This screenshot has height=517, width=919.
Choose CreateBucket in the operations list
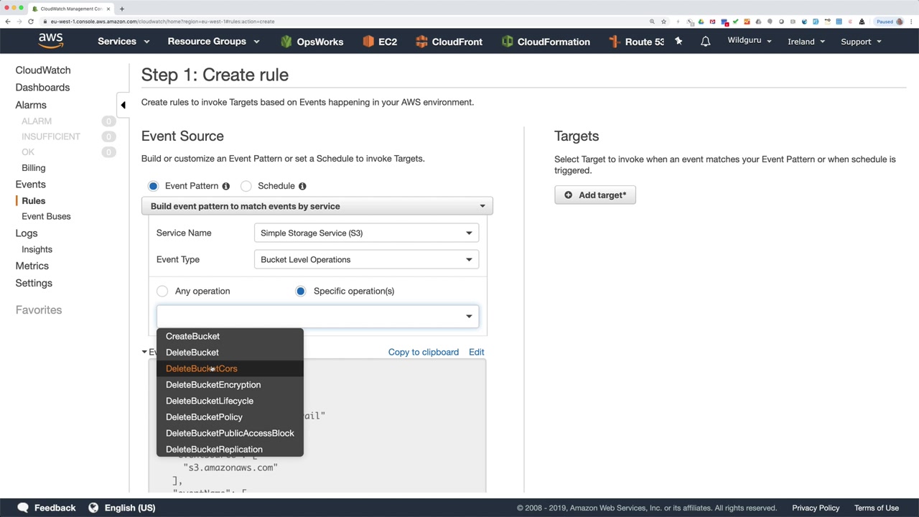(x=192, y=336)
